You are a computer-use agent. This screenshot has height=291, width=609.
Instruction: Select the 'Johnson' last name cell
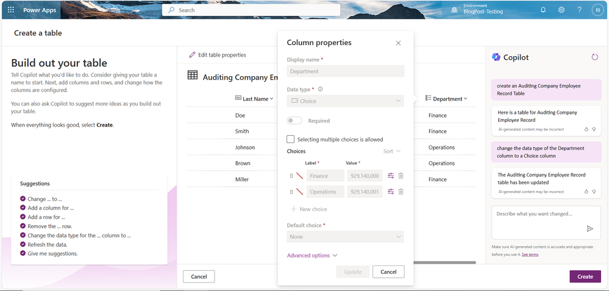245,147
